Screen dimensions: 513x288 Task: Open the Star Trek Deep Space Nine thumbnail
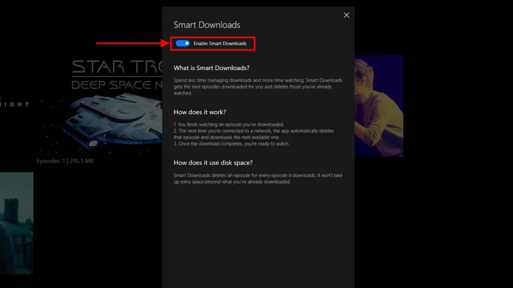coord(100,106)
